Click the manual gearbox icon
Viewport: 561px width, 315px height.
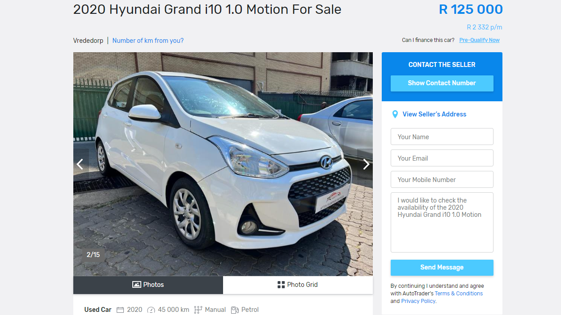tap(198, 310)
